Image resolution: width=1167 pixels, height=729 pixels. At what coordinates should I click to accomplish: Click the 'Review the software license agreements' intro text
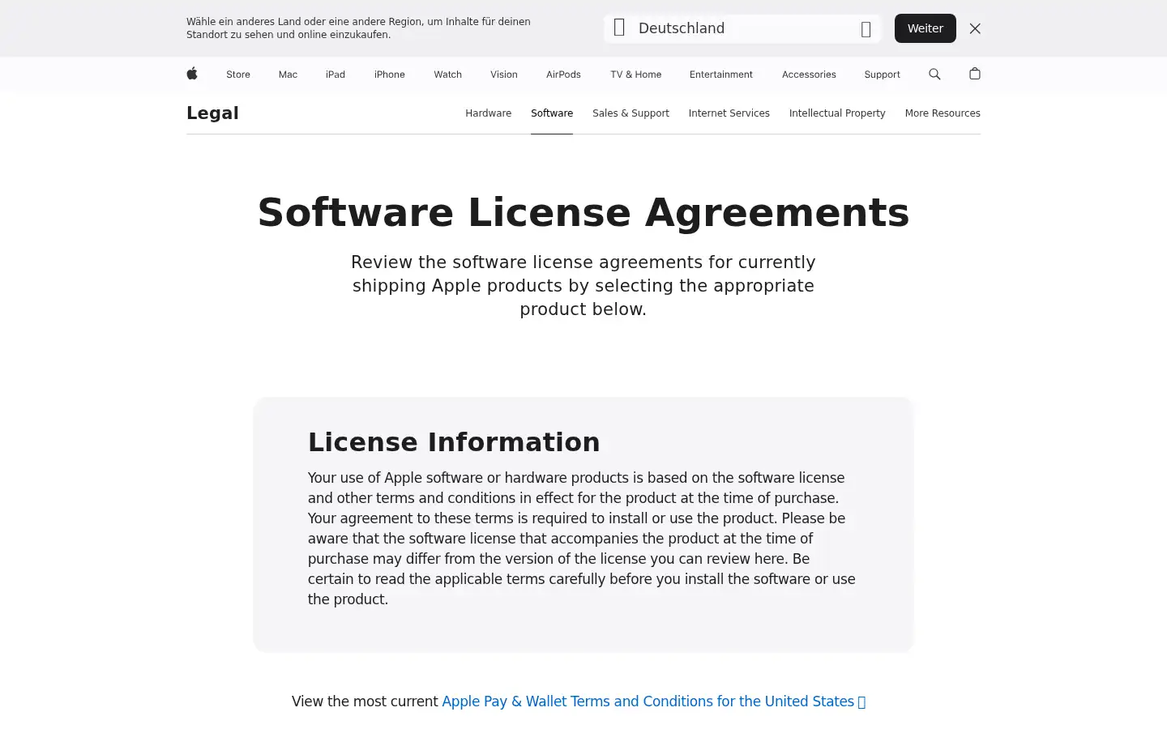pos(583,286)
